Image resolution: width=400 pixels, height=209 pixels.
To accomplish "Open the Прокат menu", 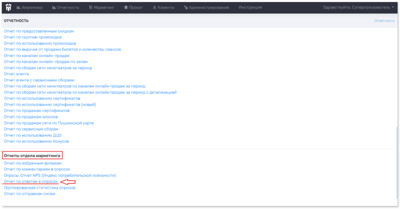I will (x=134, y=8).
